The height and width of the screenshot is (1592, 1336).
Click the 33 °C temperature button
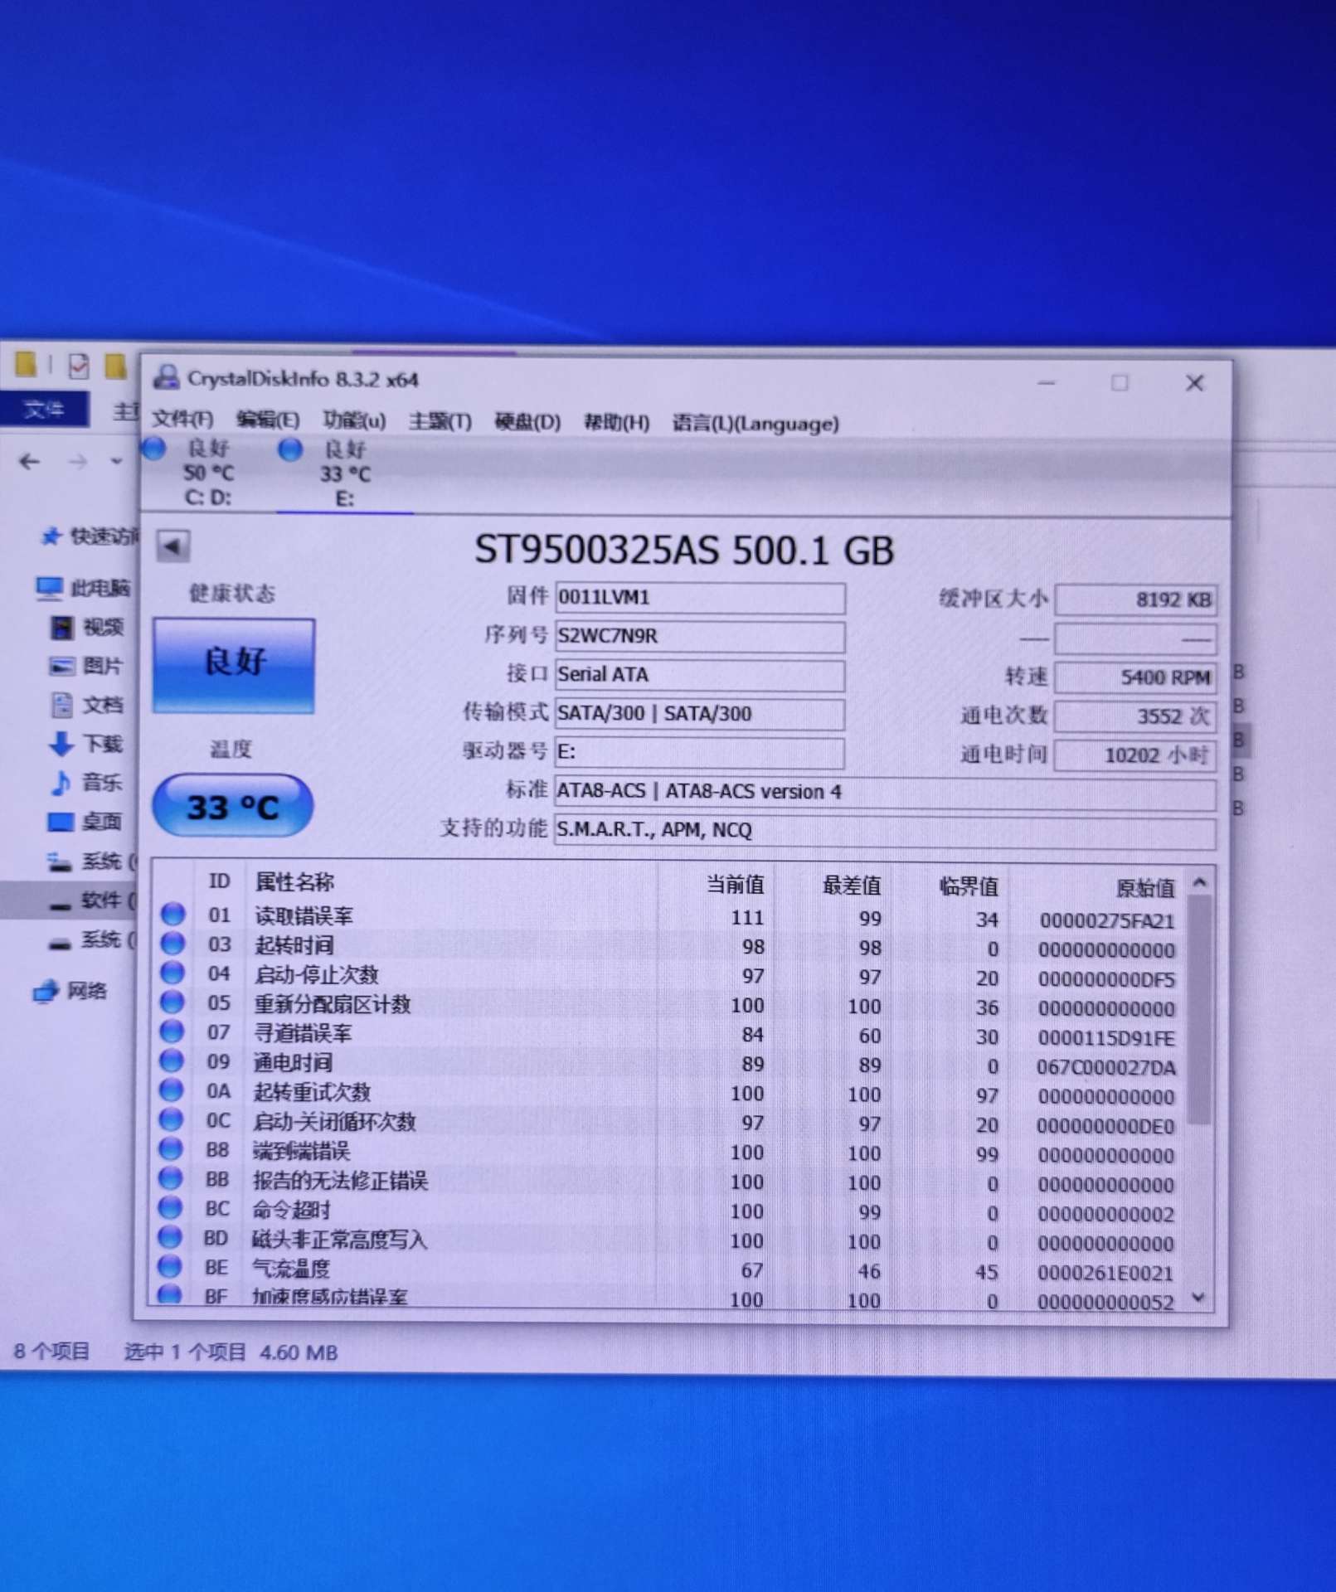[233, 806]
